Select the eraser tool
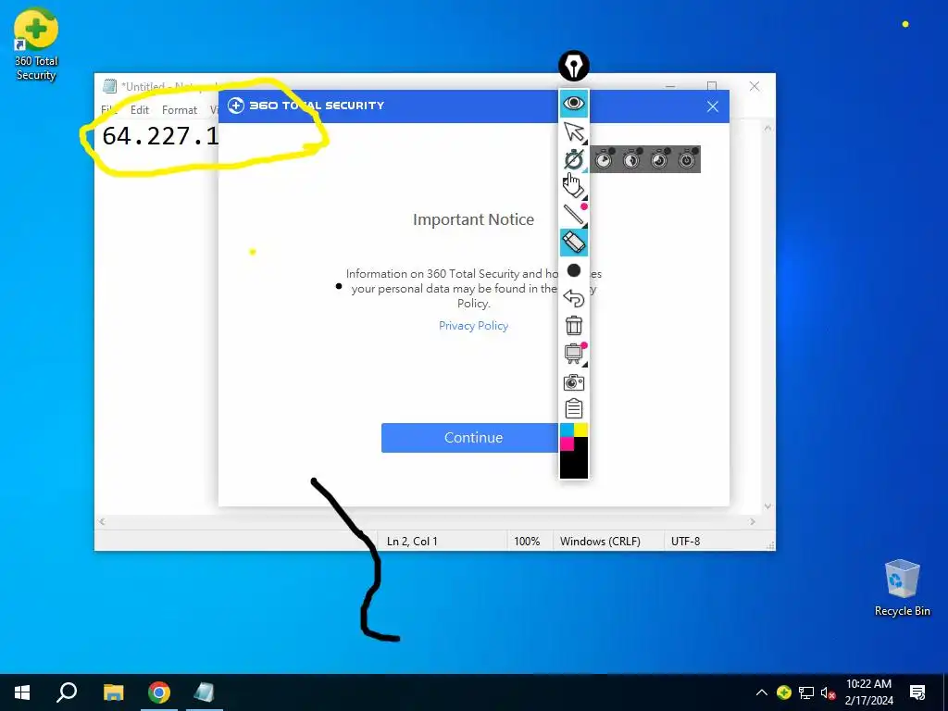The height and width of the screenshot is (711, 948). [574, 243]
